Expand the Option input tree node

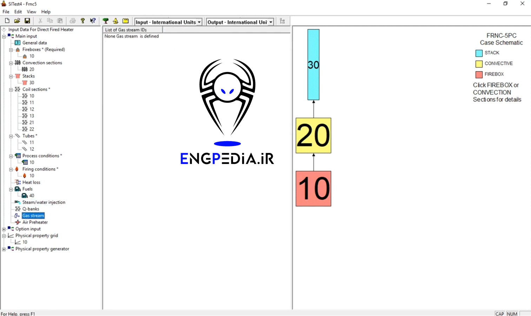coord(4,229)
